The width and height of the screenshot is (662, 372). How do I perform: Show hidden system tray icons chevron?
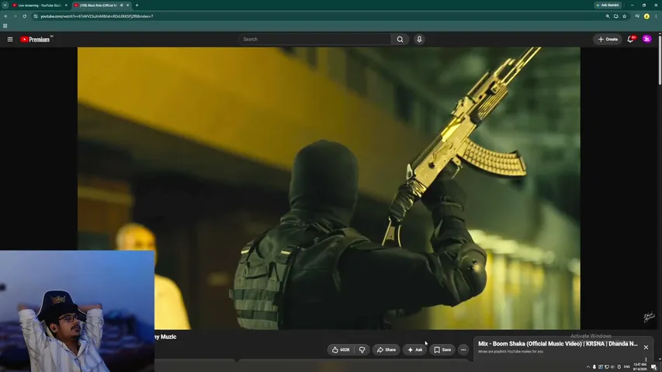[x=588, y=367]
